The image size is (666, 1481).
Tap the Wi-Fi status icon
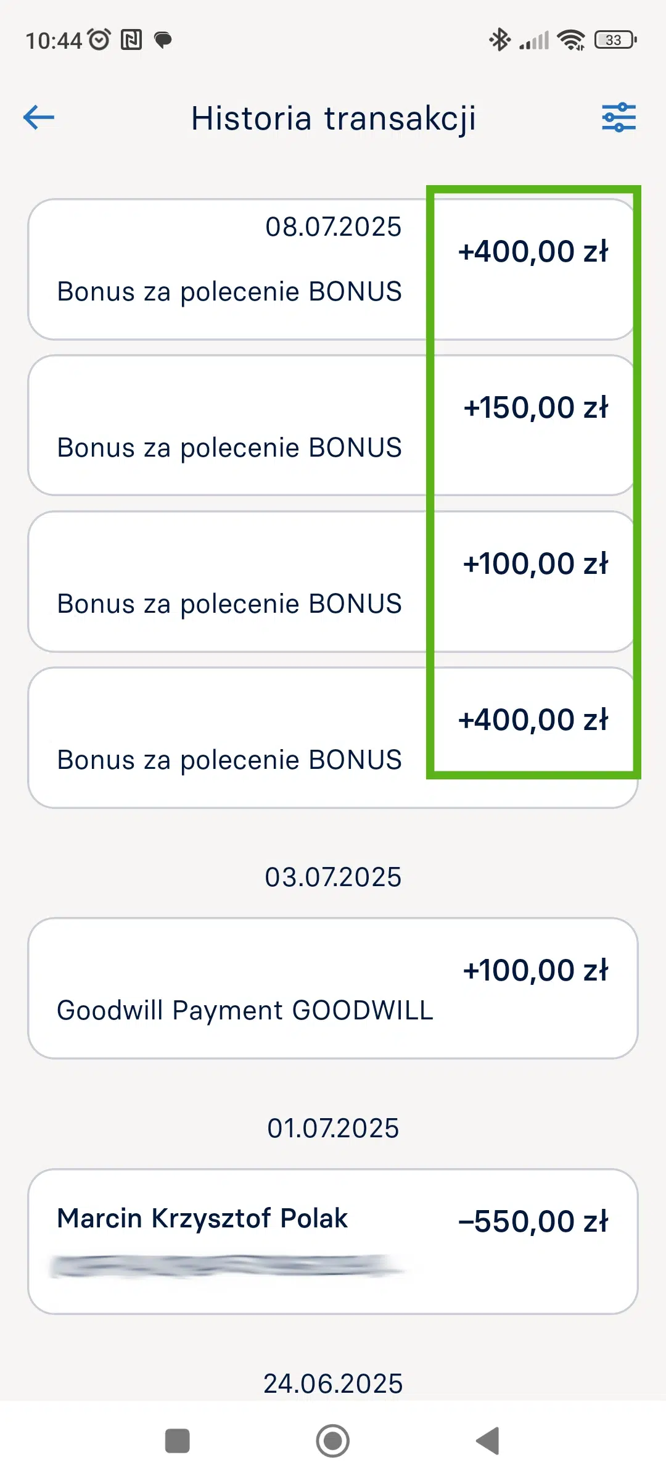(571, 40)
